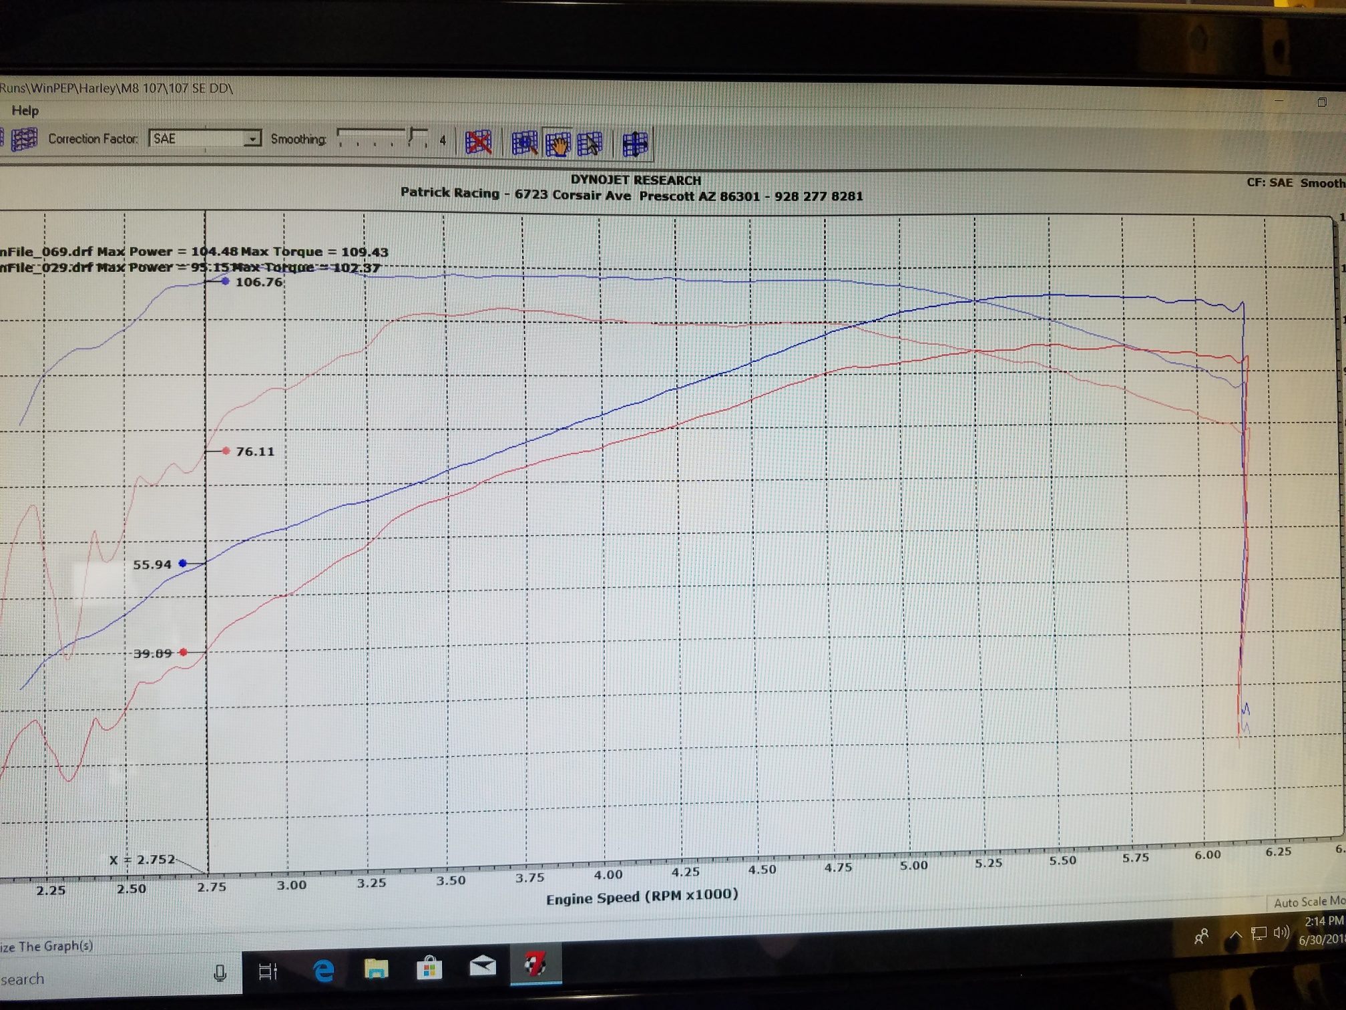Click the DYNOJET RESEARCH graph title
Screen dimensions: 1346x1010
(636, 180)
